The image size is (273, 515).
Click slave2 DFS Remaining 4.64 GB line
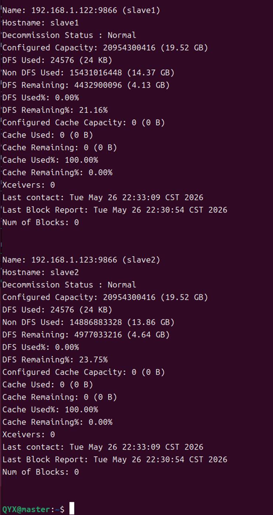86,335
